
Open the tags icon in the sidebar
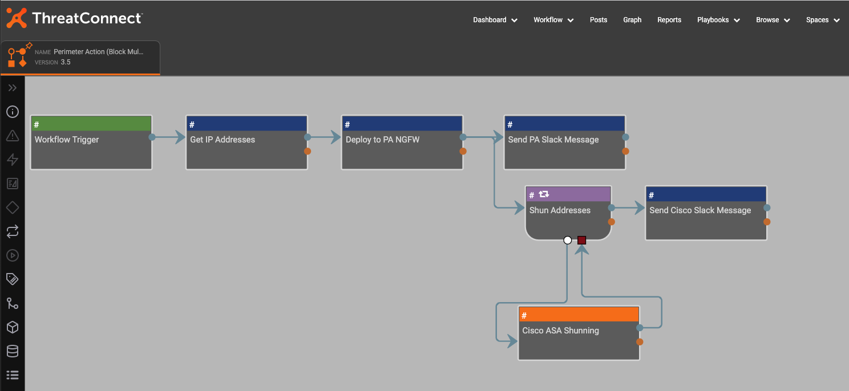tap(13, 279)
